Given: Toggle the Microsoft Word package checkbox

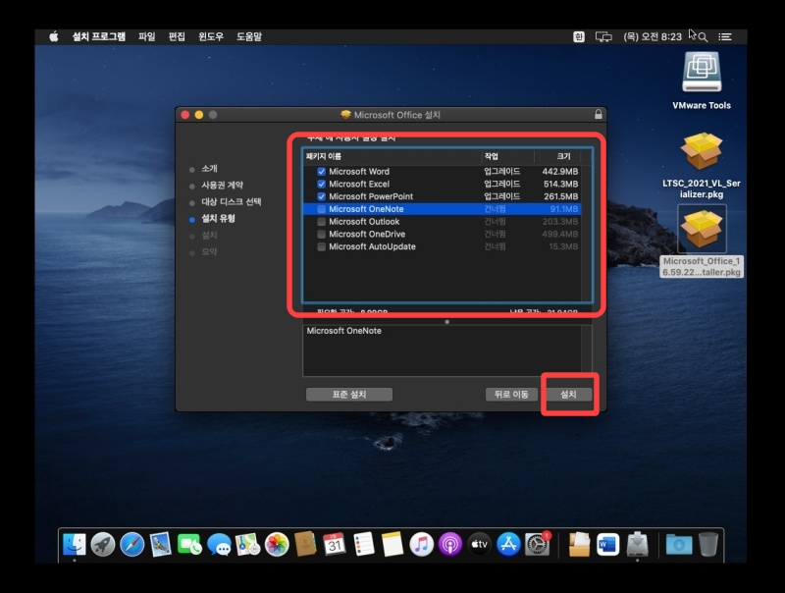Looking at the screenshot, I should click(x=322, y=171).
